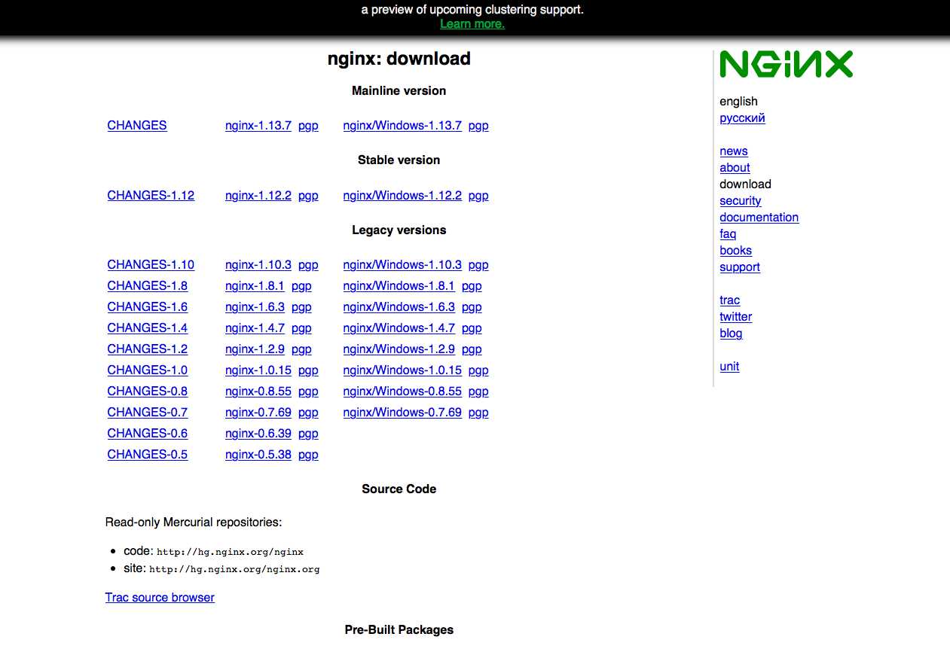Open CHANGES-0.8 link

pyautogui.click(x=148, y=391)
